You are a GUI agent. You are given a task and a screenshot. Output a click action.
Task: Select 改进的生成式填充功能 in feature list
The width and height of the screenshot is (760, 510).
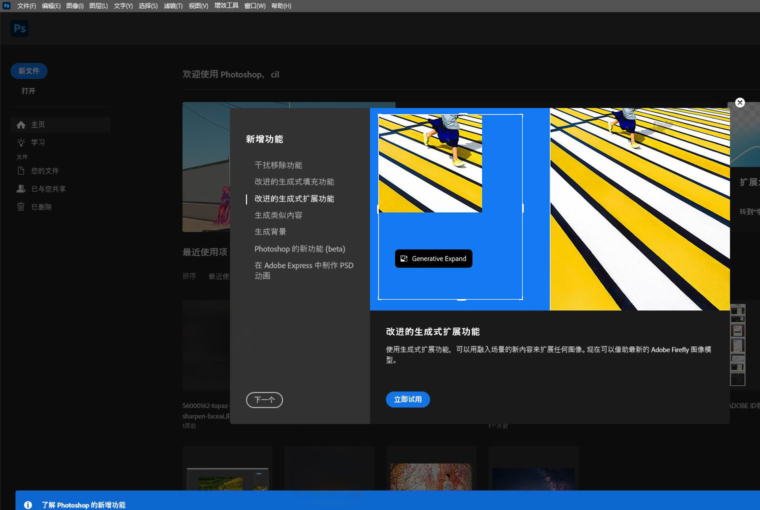294,182
